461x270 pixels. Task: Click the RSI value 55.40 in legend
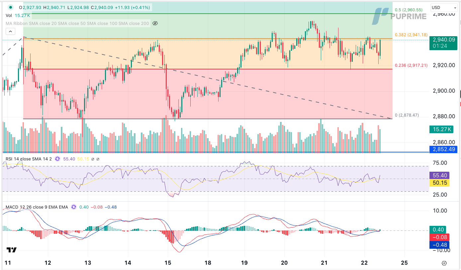point(69,159)
